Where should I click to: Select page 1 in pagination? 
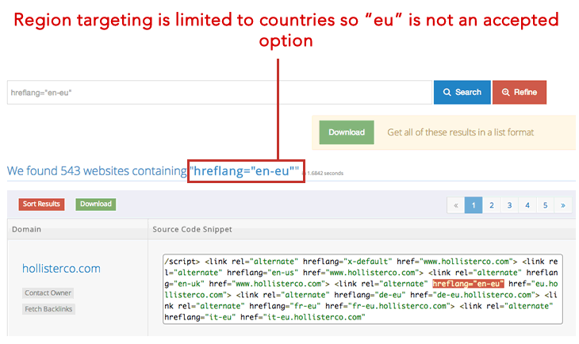[474, 205]
